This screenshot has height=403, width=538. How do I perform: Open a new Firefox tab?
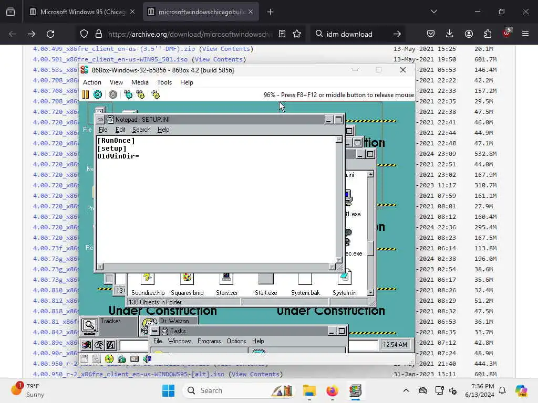pyautogui.click(x=271, y=12)
